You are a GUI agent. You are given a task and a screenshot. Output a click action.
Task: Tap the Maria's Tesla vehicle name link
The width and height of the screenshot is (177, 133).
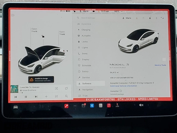point(160,65)
